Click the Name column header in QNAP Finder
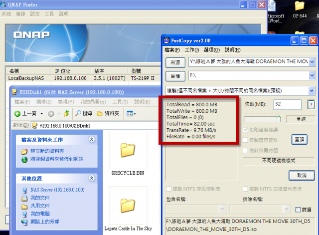The height and width of the screenshot is (235, 319). (x=28, y=71)
